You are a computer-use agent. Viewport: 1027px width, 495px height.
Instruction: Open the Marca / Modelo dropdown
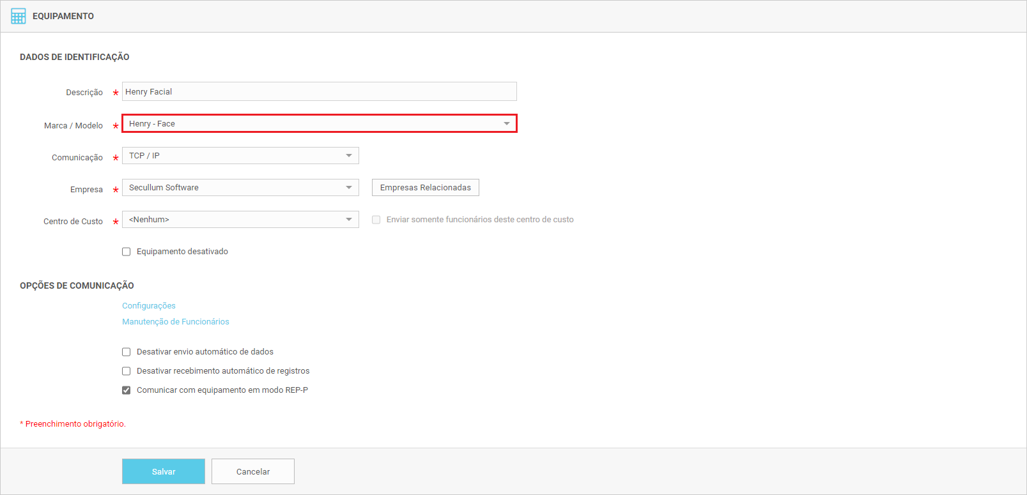pos(320,123)
